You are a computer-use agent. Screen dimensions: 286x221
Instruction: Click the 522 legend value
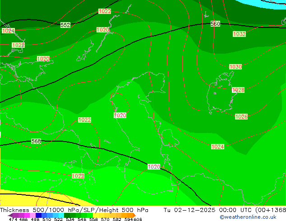click(58, 219)
